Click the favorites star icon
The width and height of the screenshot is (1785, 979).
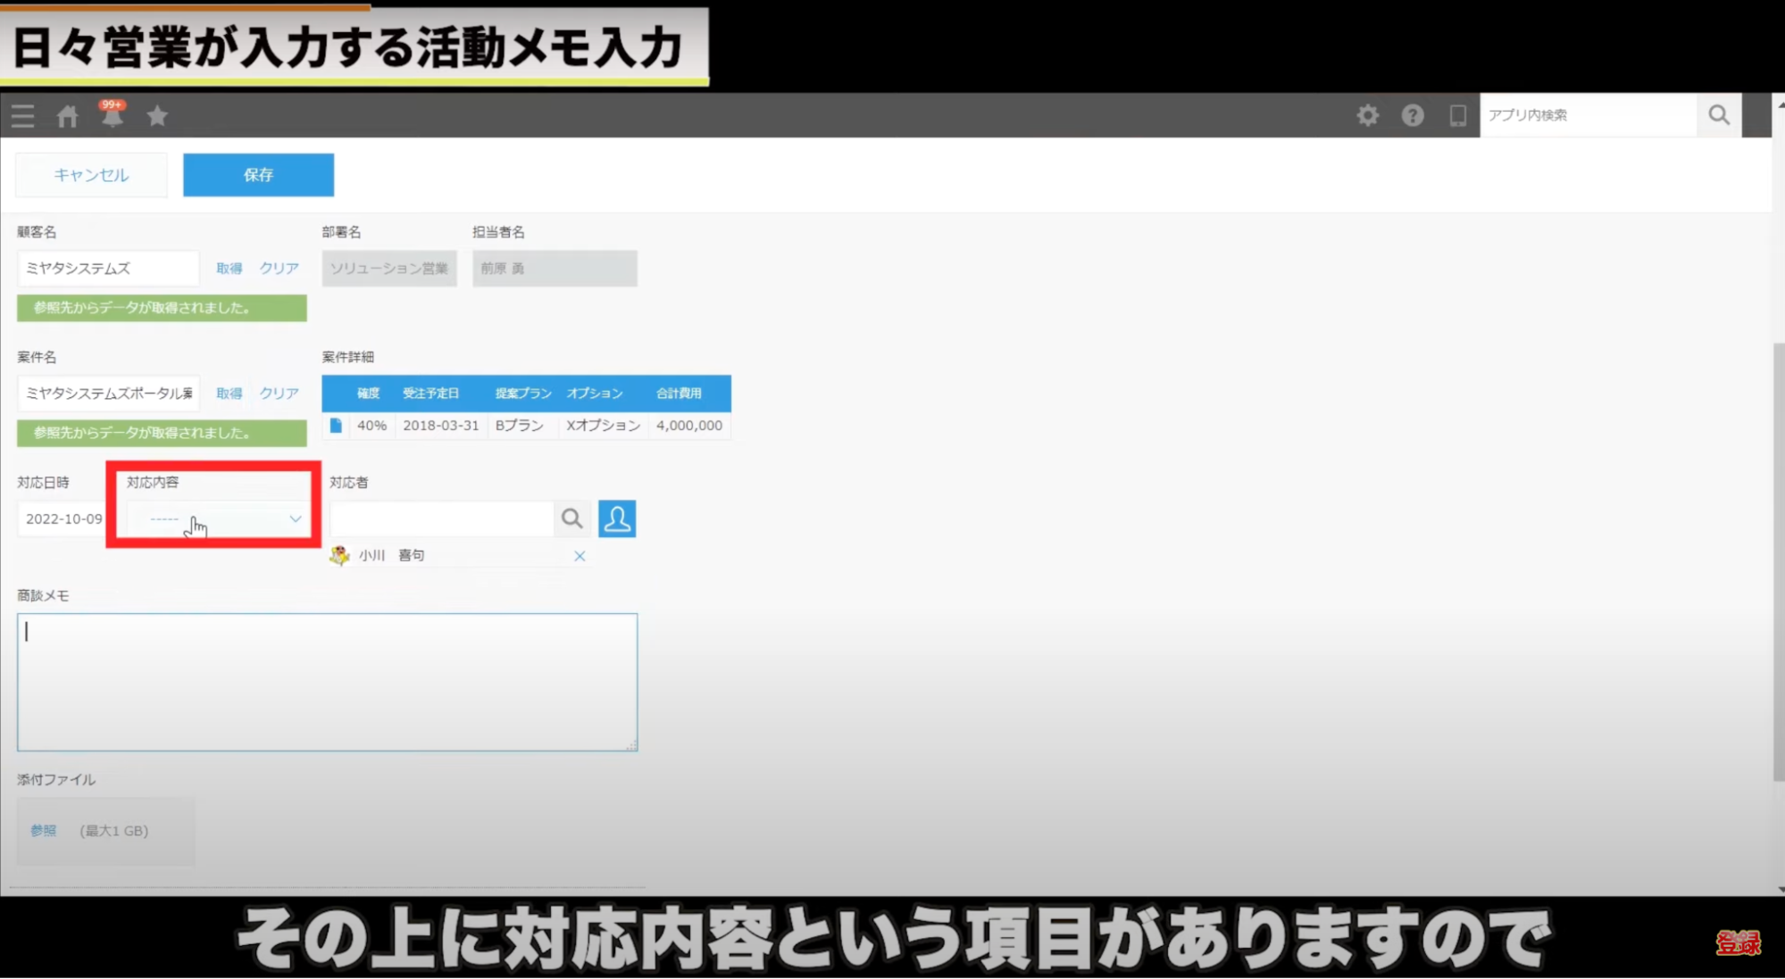(157, 116)
